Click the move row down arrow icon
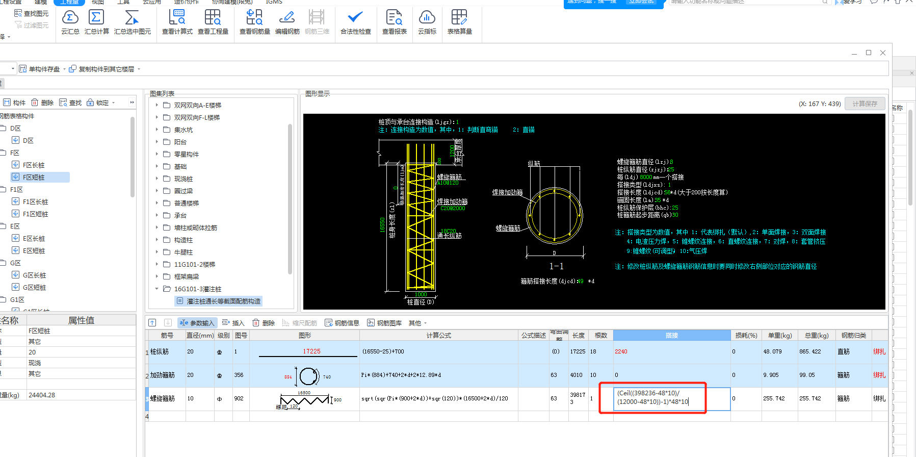 tap(167, 323)
